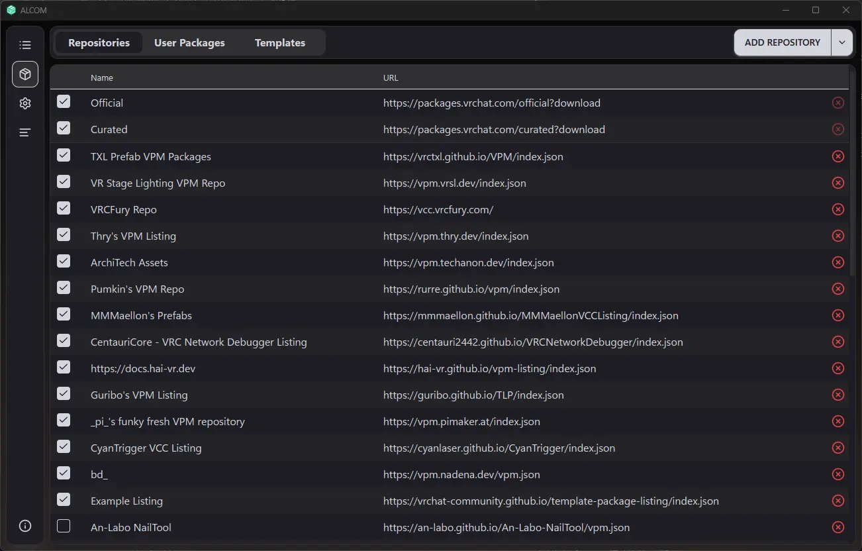
Task: Open the Logs sidebar icon
Action: coord(25,132)
